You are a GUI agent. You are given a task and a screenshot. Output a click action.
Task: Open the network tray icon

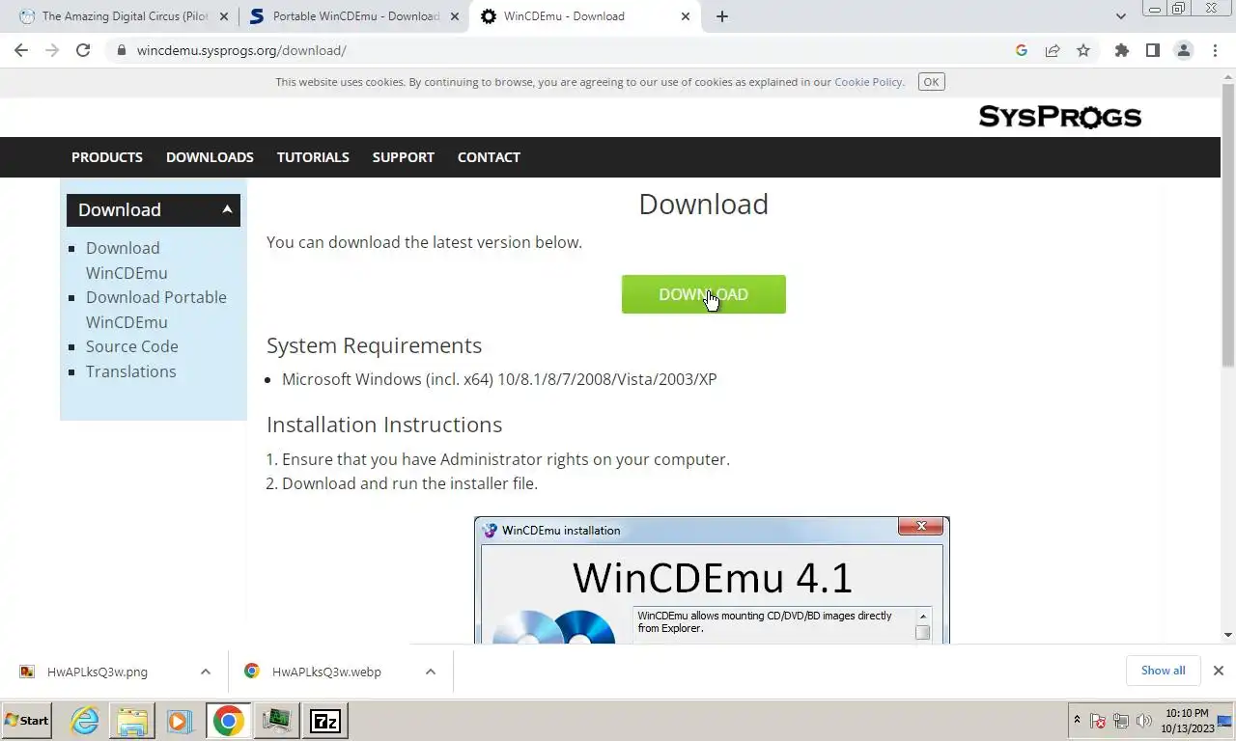tap(1121, 721)
